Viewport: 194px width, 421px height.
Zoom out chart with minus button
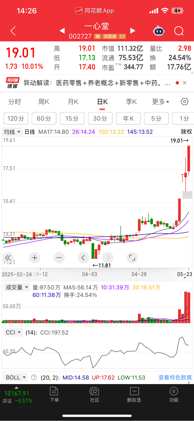(59, 258)
